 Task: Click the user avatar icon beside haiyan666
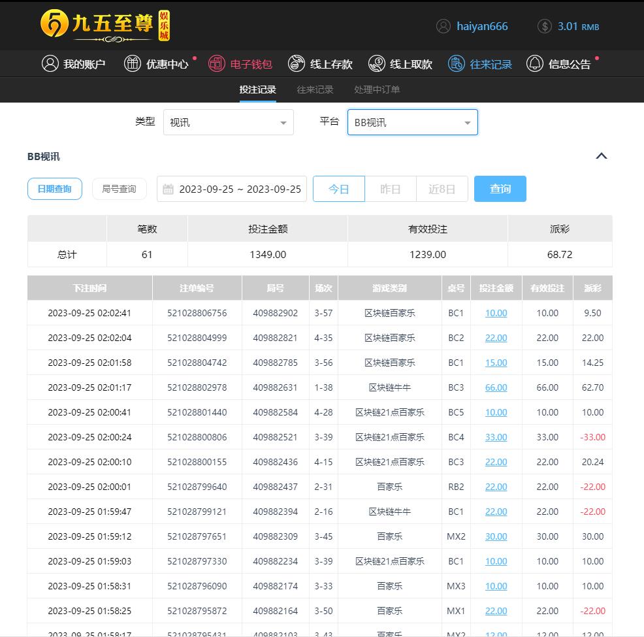coord(443,26)
